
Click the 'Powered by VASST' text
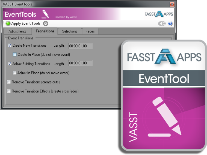(x=66, y=17)
